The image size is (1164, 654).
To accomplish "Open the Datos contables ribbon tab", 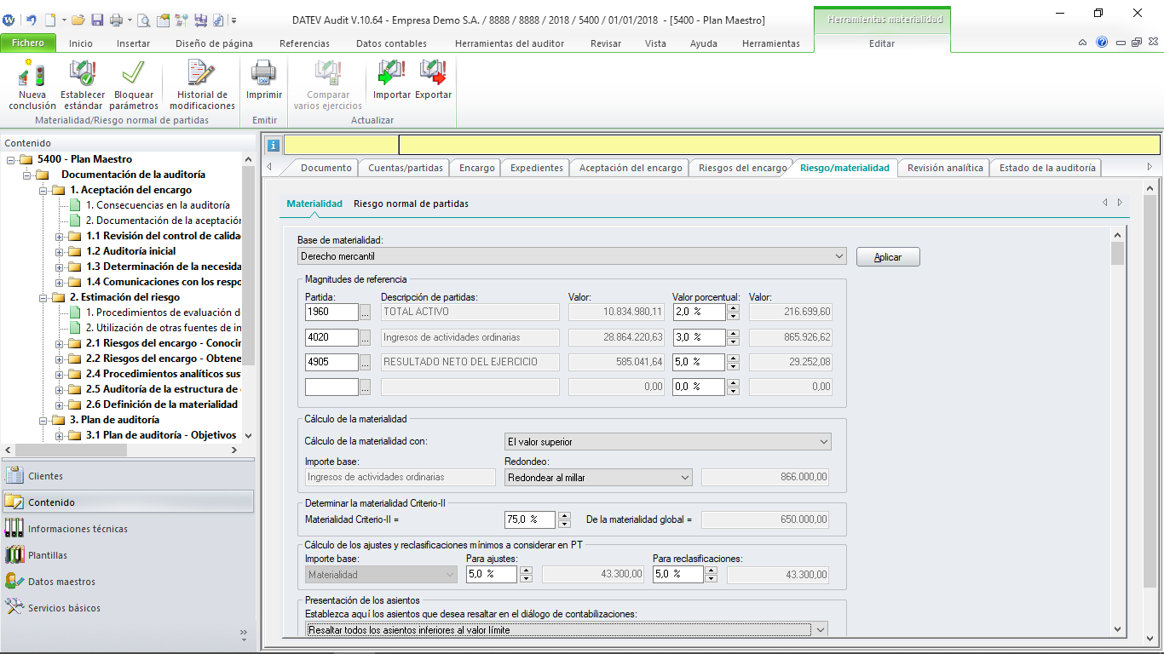I will (x=392, y=43).
